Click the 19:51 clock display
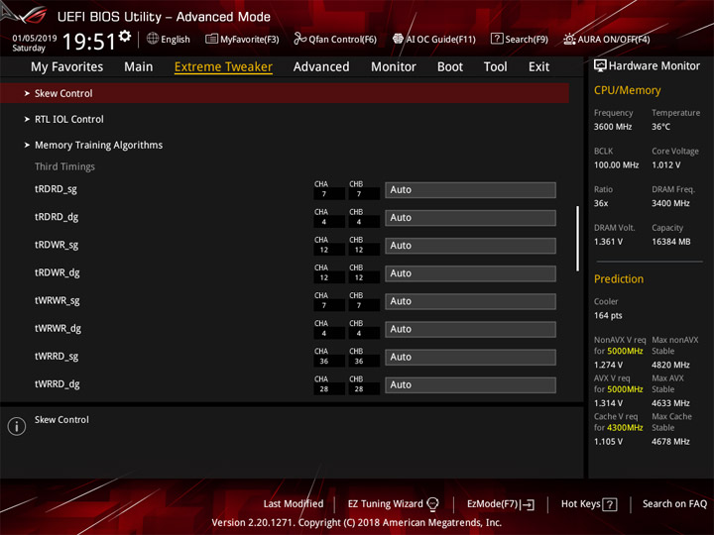The image size is (714, 535). tap(89, 42)
